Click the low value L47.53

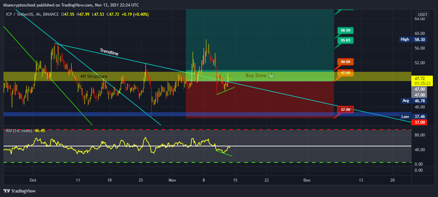(98, 14)
